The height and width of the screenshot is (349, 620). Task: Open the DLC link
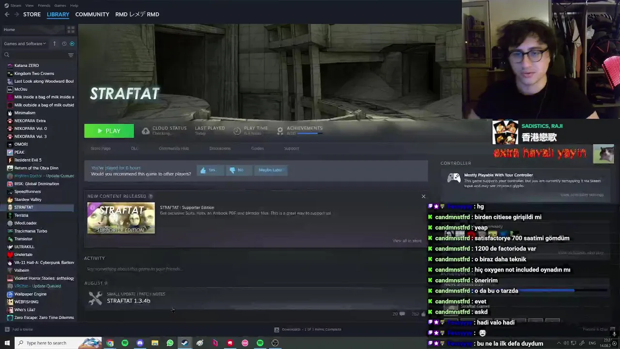coord(135,148)
